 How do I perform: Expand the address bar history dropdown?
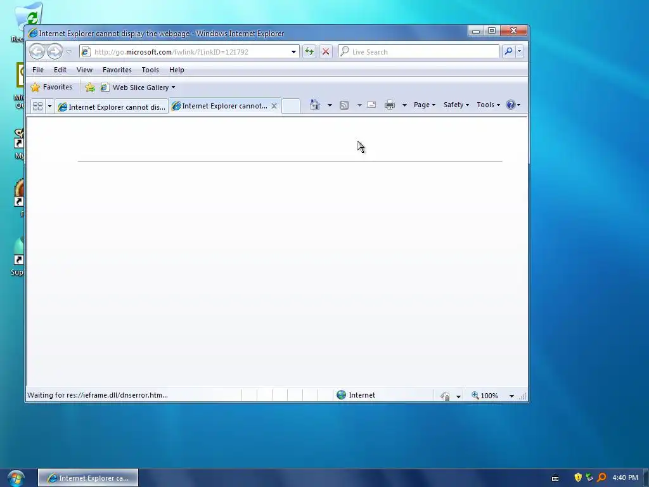point(293,52)
